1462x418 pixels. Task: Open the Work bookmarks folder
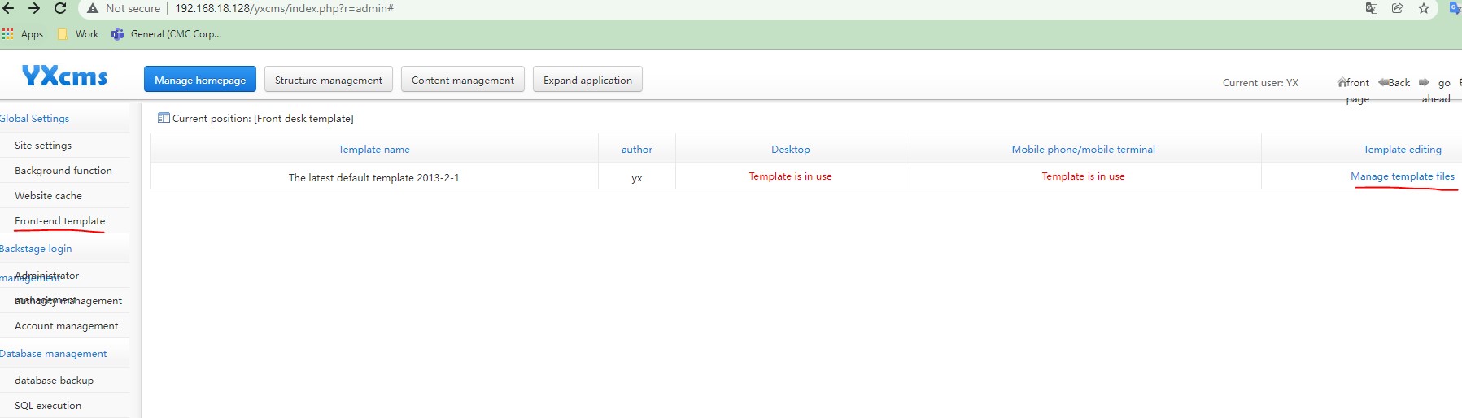78,34
